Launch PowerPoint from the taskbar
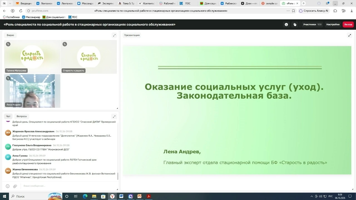The width and height of the screenshot is (356, 200). (x=140, y=196)
